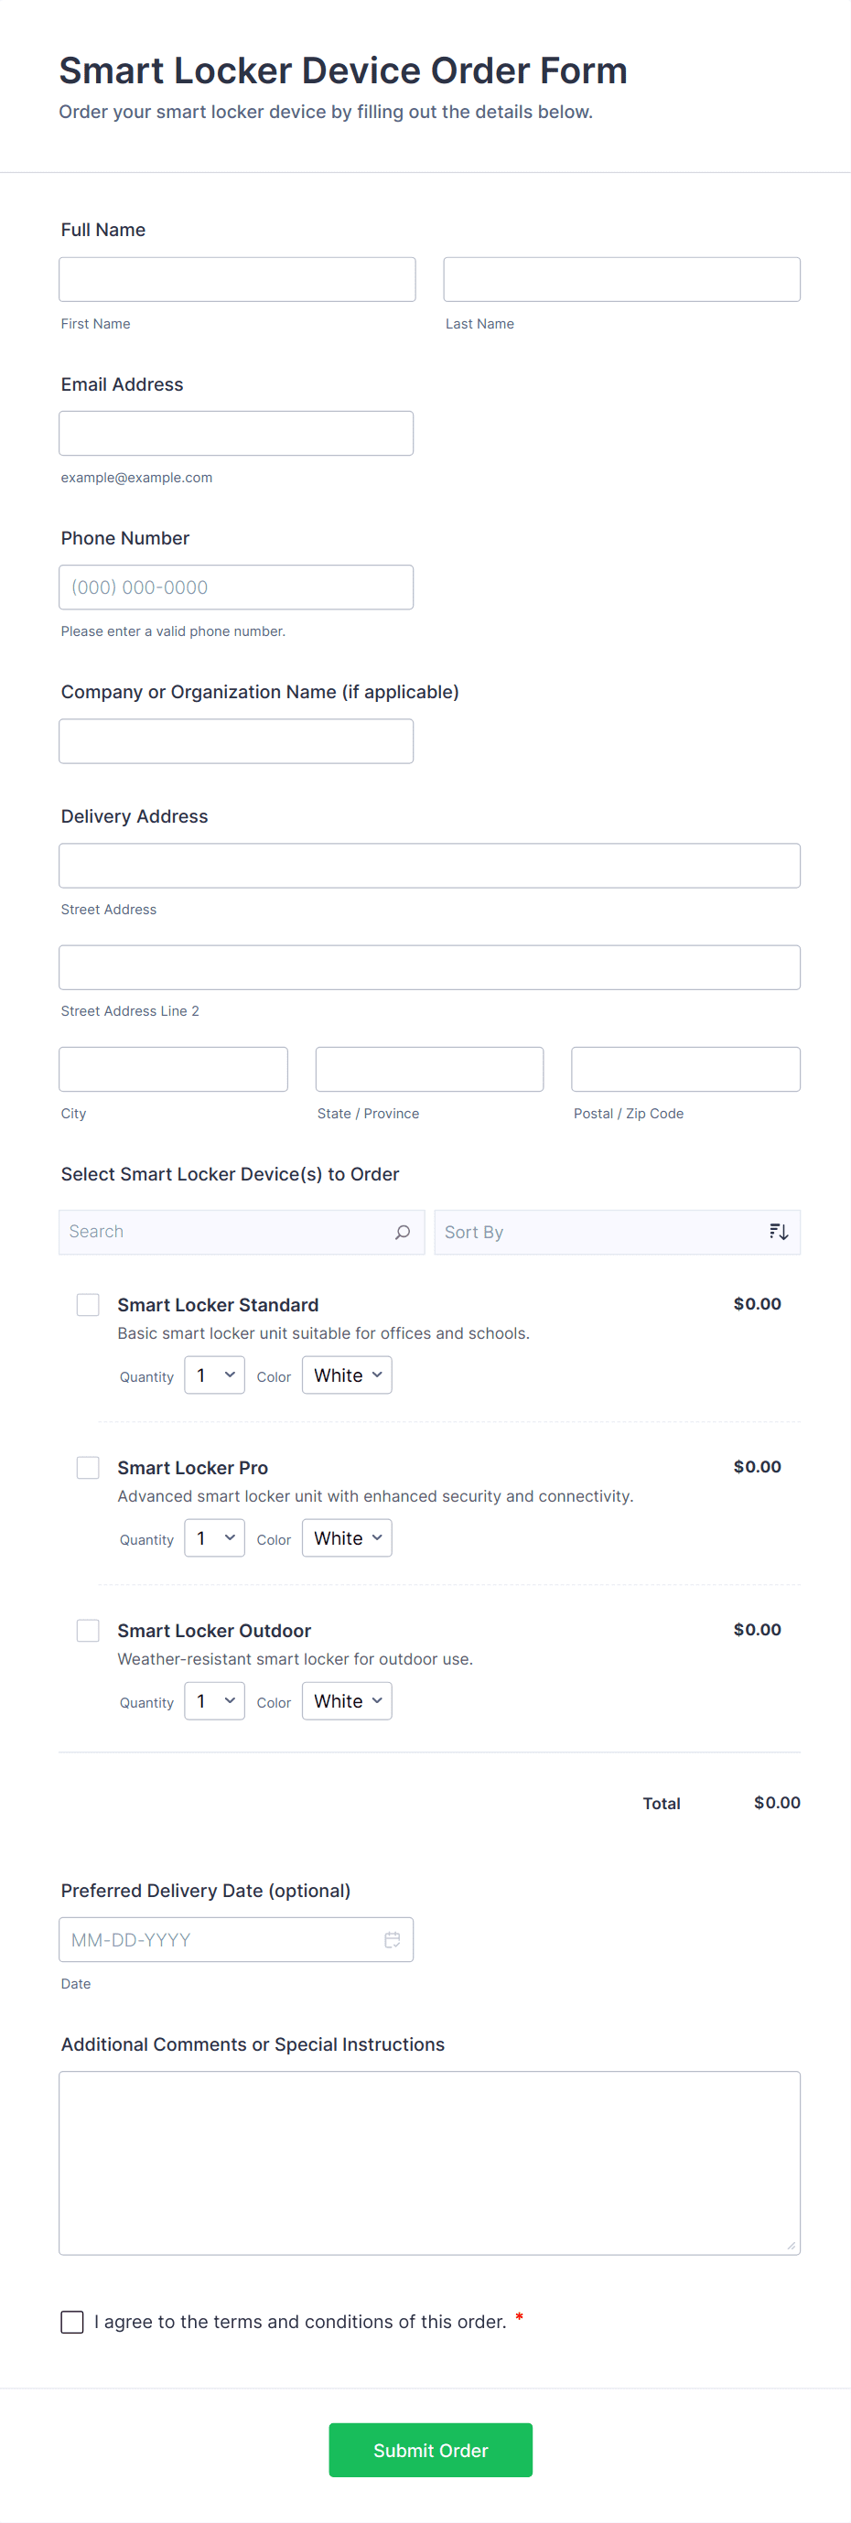Viewport: 851px width, 2523px height.
Task: Expand Color dropdown for Smart Locker Pro
Action: (347, 1537)
